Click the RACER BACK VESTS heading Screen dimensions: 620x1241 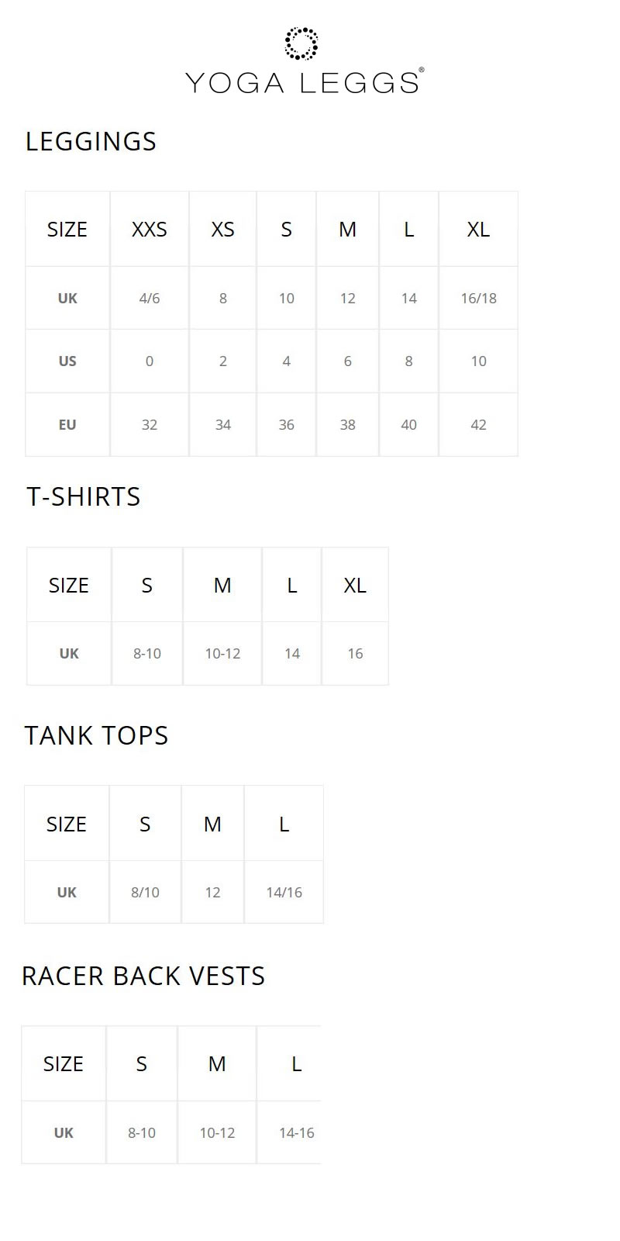click(143, 976)
